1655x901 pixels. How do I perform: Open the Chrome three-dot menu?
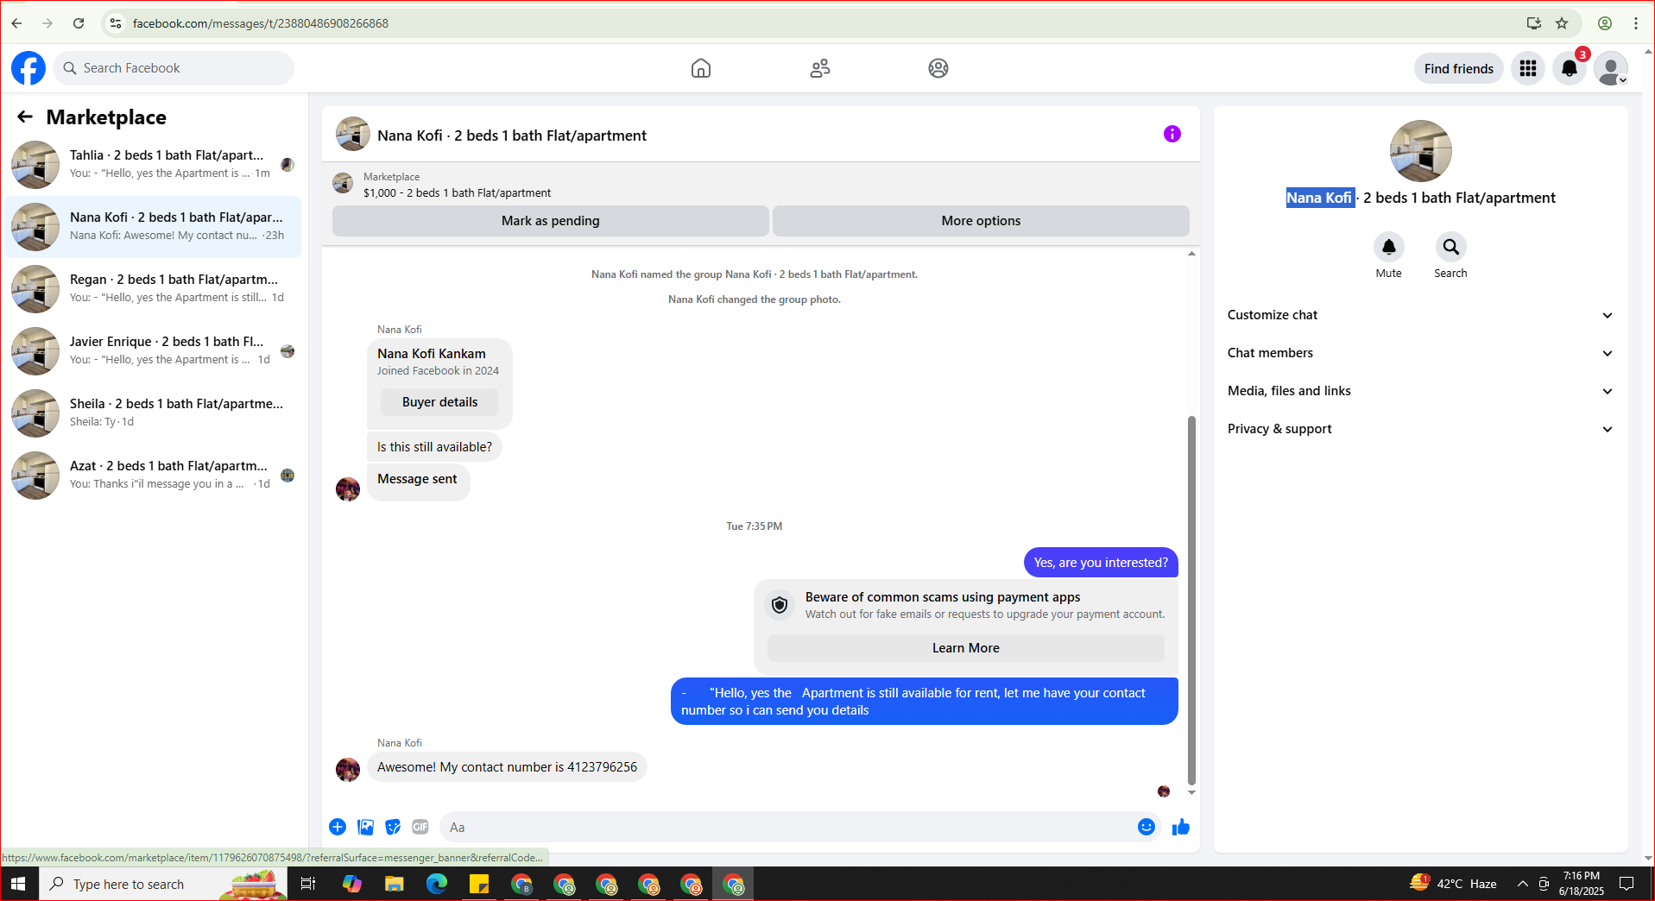[1636, 23]
